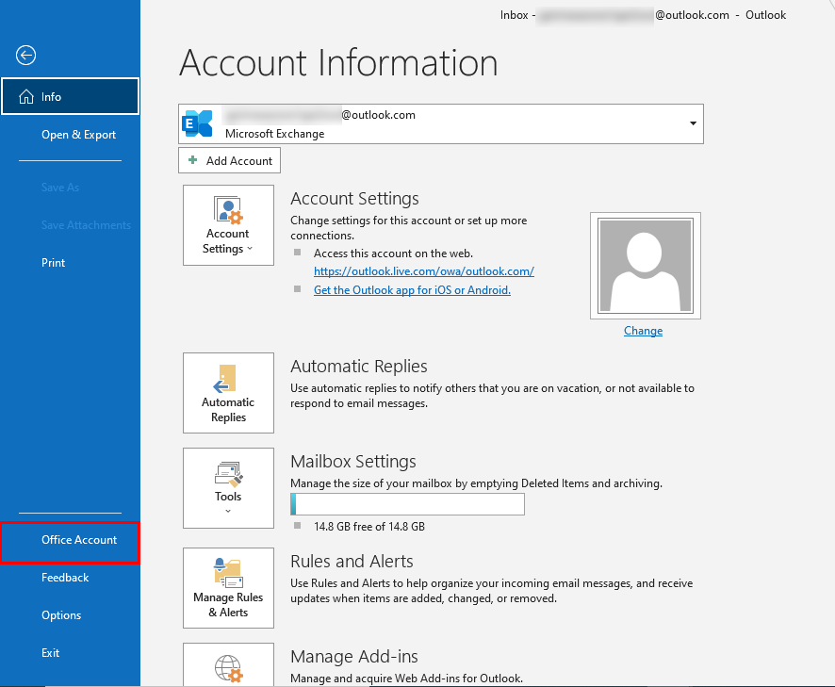Click the Account Settings person-gear icon
835x687 pixels.
tap(228, 209)
